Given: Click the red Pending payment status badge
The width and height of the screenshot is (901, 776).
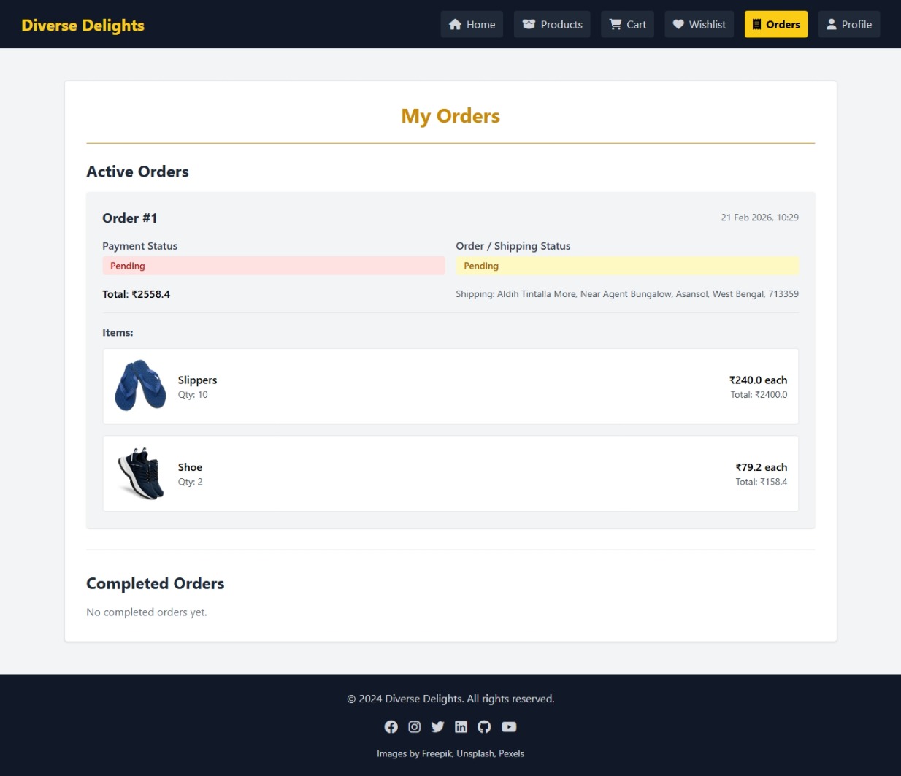Looking at the screenshot, I should (273, 266).
